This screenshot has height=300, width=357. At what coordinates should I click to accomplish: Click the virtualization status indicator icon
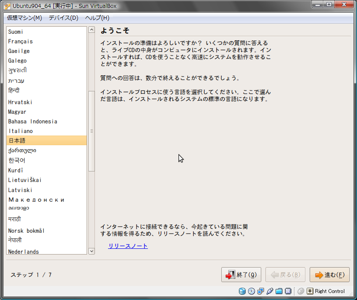click(288, 291)
